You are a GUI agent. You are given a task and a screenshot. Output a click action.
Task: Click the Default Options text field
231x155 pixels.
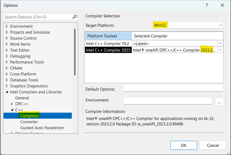point(173,89)
